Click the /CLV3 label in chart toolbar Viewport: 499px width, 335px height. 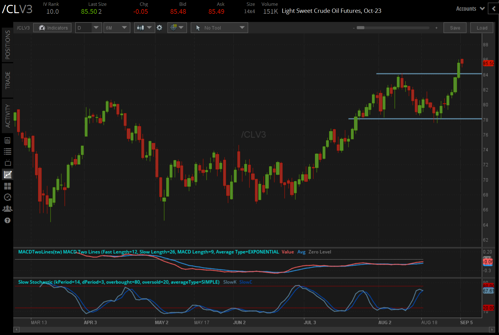coord(23,28)
